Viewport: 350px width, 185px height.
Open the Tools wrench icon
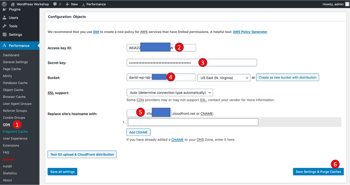[x=5, y=26]
